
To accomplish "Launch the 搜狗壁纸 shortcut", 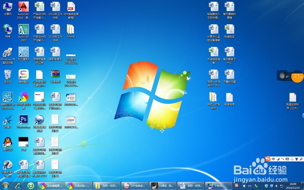I will tap(23, 76).
